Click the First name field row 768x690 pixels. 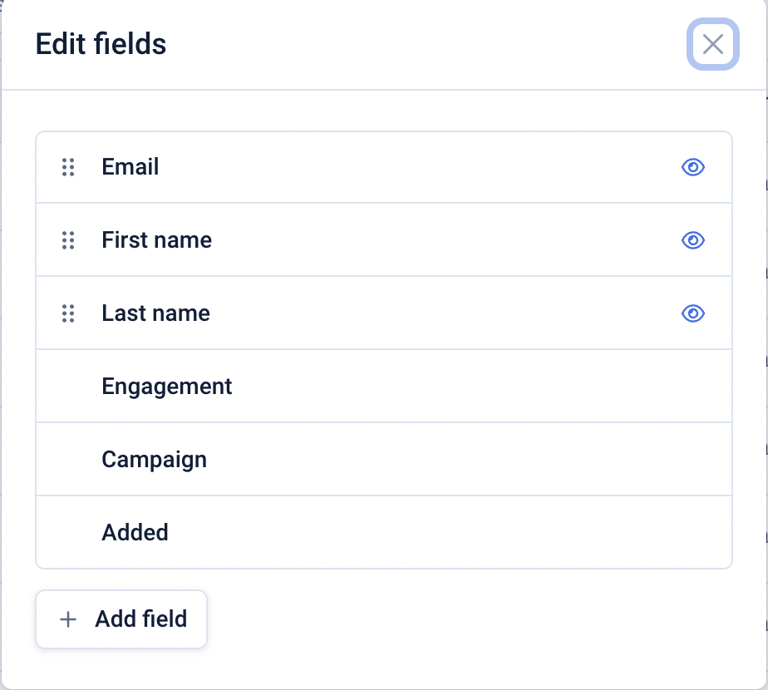(383, 239)
